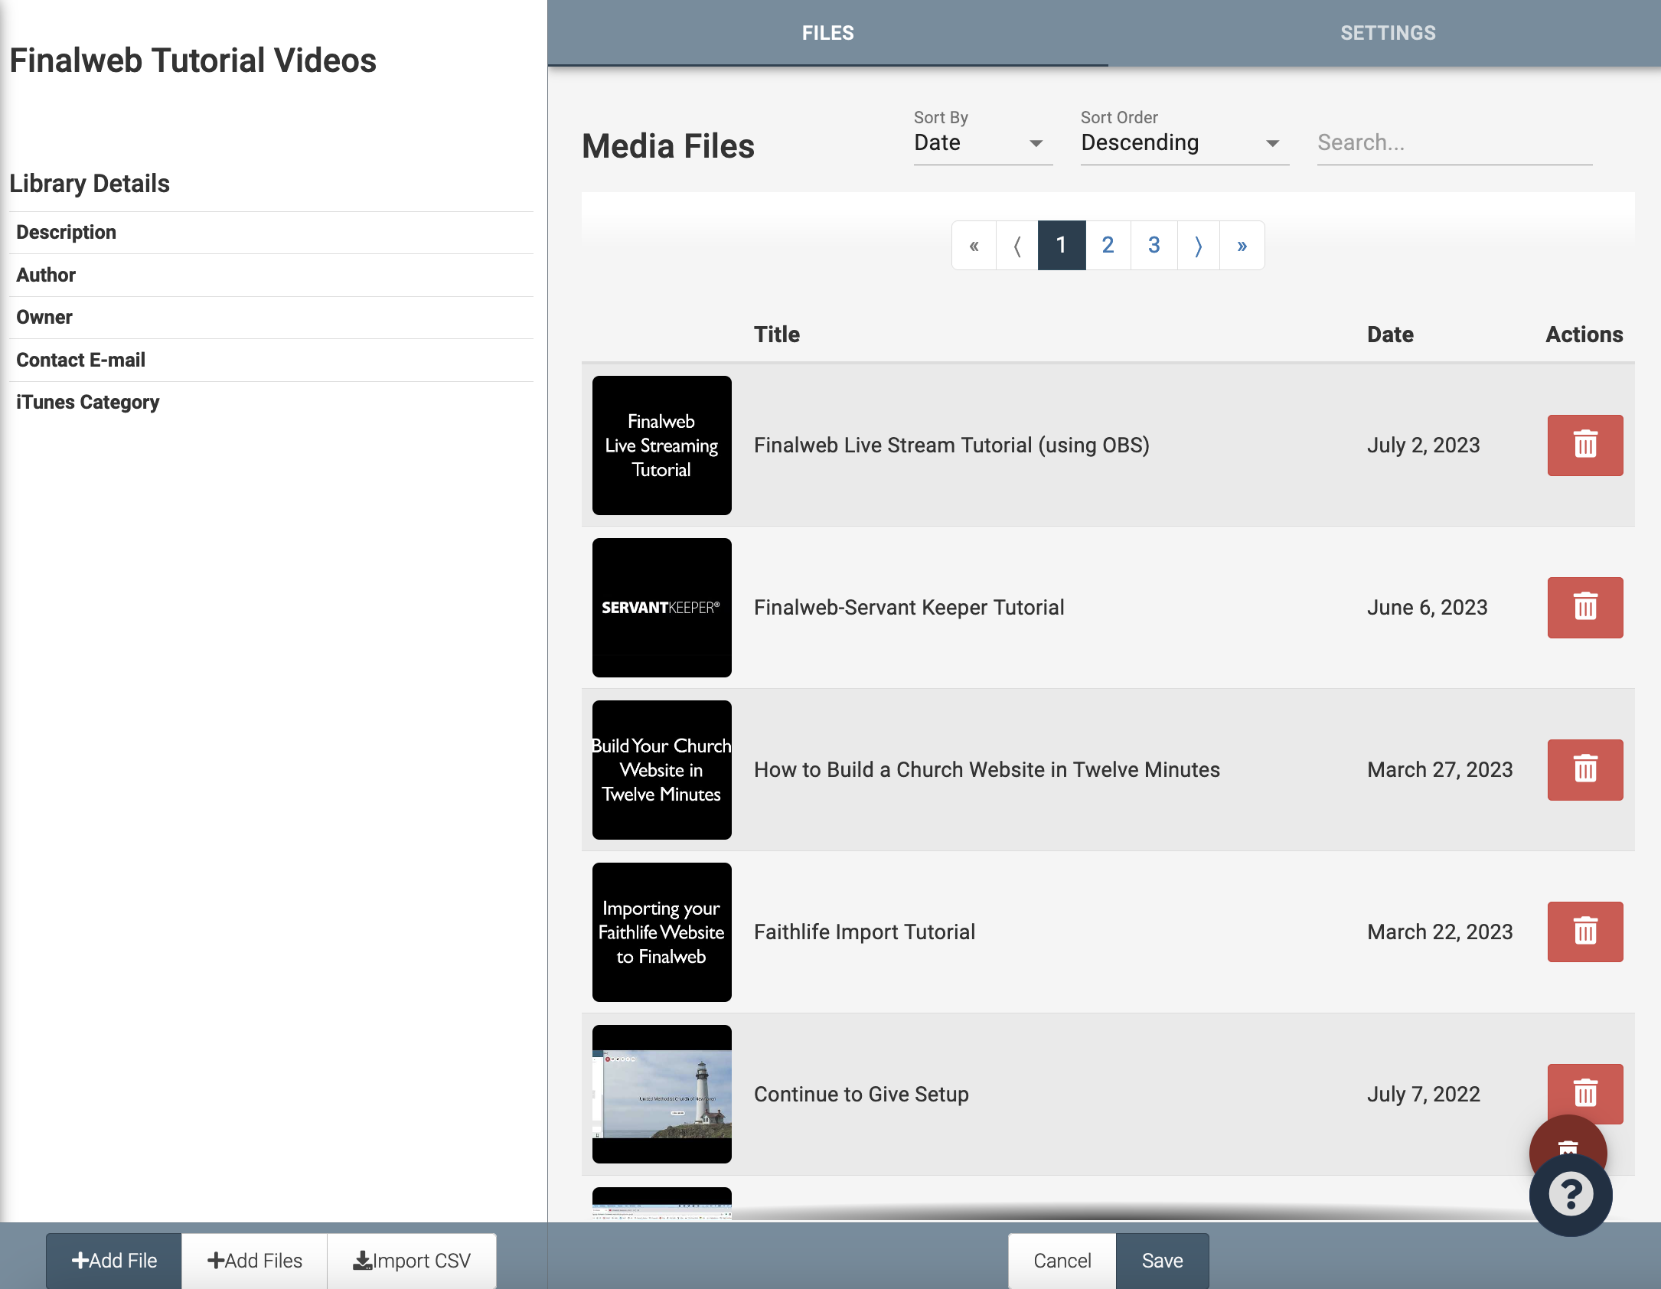Go to the next page arrow

(x=1198, y=246)
